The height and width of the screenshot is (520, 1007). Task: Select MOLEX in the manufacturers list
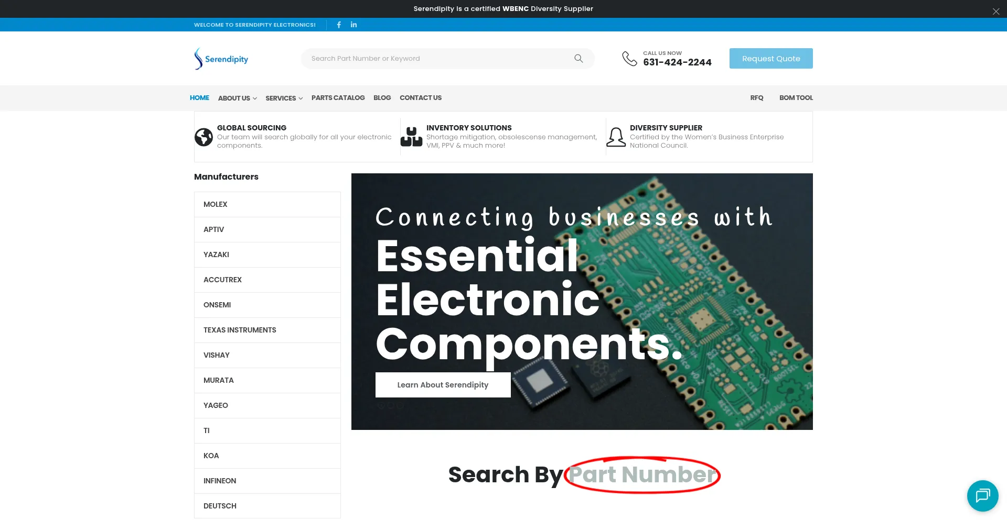pos(216,204)
